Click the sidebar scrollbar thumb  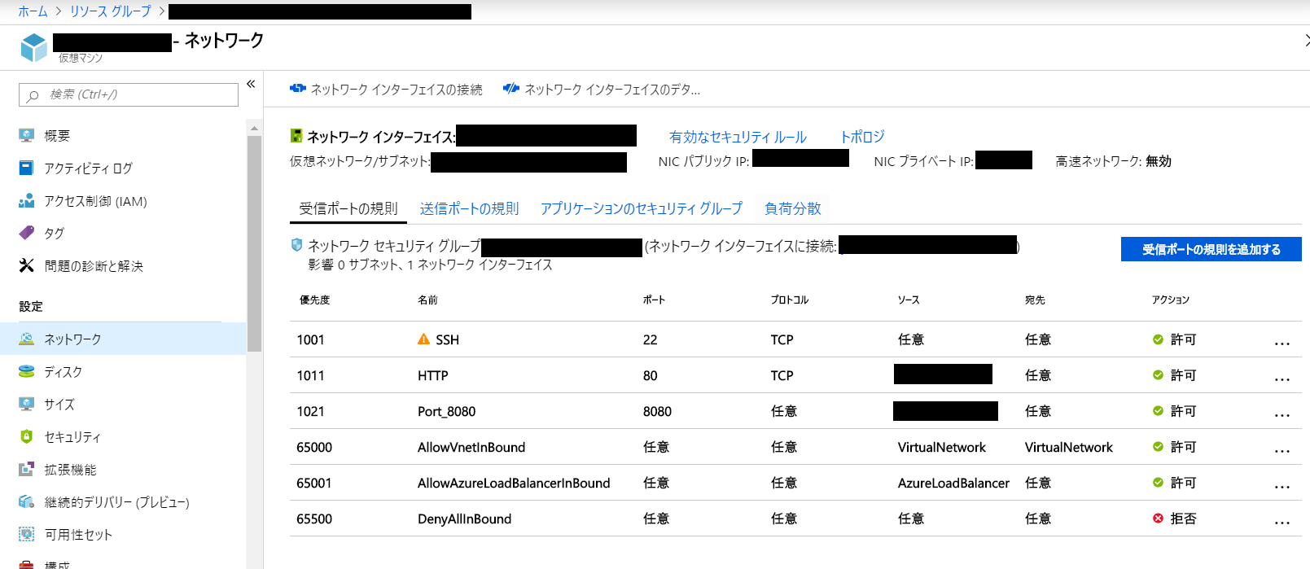[x=254, y=243]
